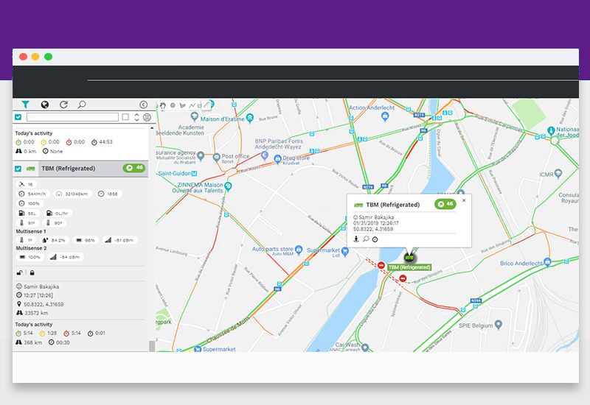Click the yellow timer 1:28 value

click(x=52, y=334)
